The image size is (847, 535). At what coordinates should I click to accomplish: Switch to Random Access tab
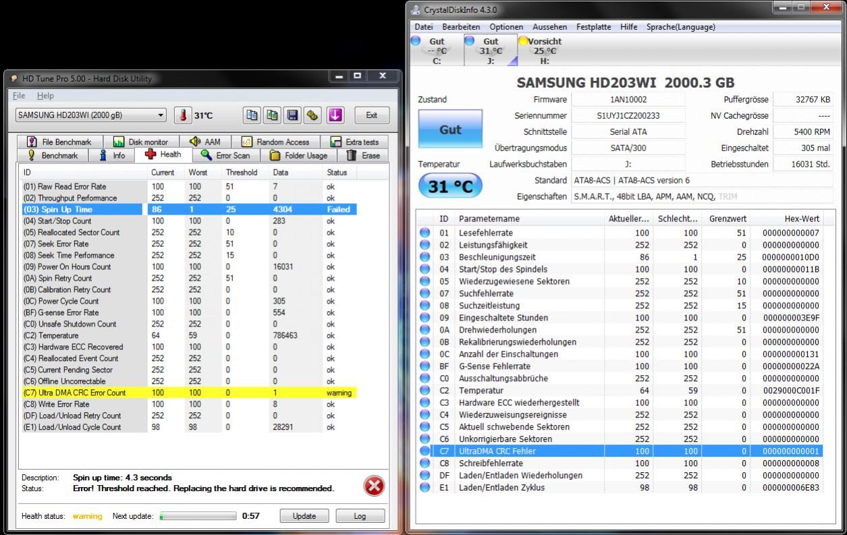[x=275, y=142]
